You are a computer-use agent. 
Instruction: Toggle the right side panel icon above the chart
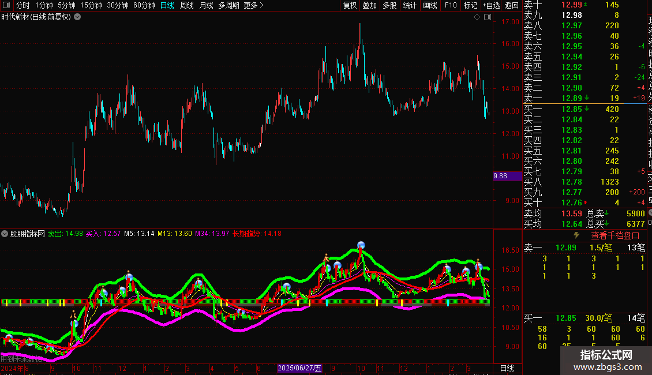pos(488,17)
